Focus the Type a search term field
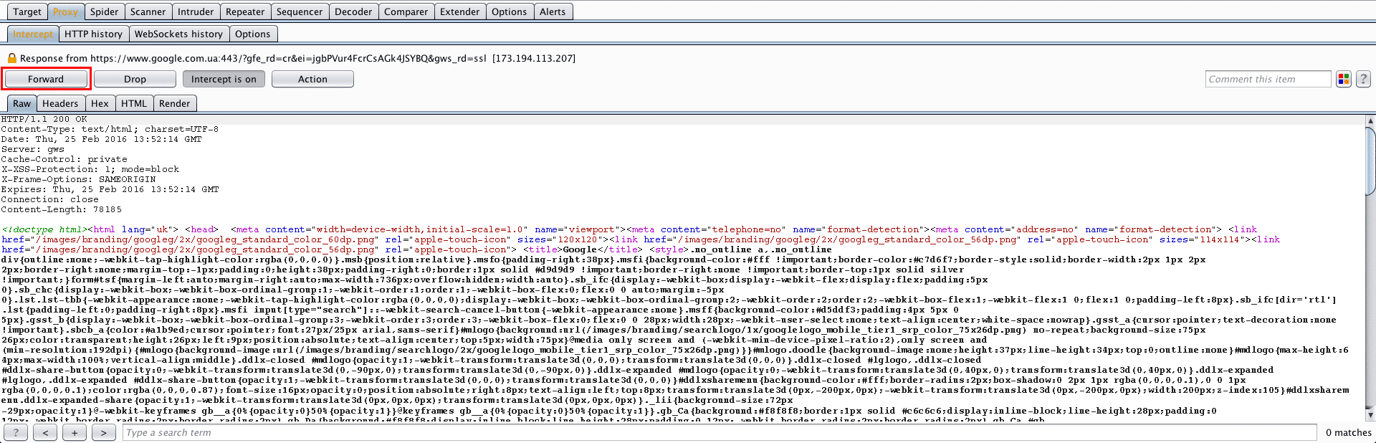This screenshot has width=1376, height=443. (x=720, y=432)
